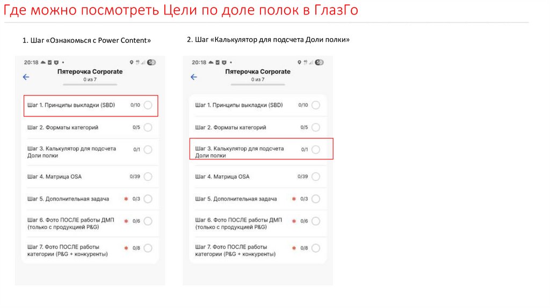Click the red slide heading about ГлазГо

pyautogui.click(x=180, y=10)
